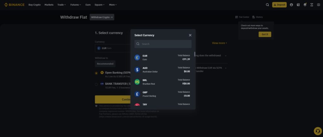Click the Select Currency dialog title
The image size is (323, 137).
(144, 35)
